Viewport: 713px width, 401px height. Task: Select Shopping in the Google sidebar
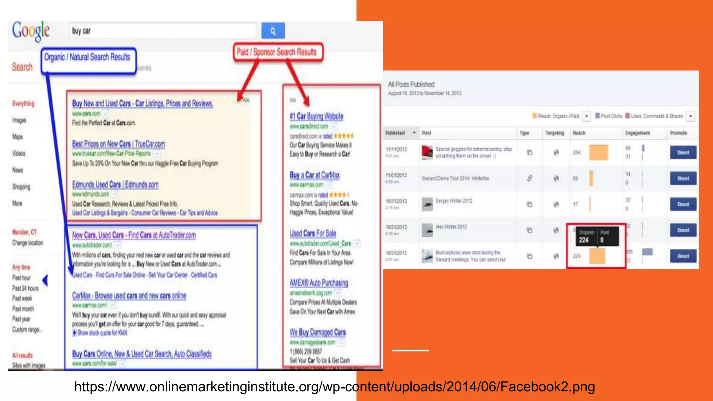click(x=21, y=187)
